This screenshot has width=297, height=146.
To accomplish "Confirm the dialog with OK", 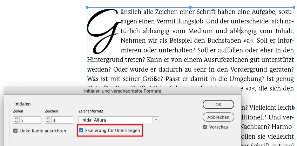I will point(218,104).
